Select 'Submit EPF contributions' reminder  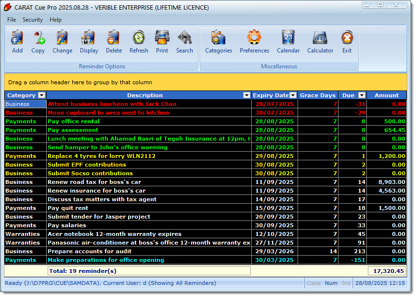tap(205, 165)
